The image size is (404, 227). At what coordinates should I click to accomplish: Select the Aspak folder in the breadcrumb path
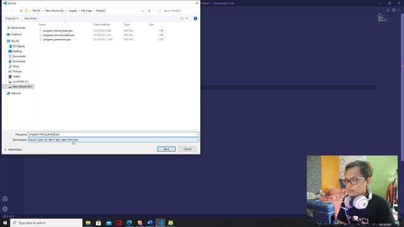click(73, 11)
